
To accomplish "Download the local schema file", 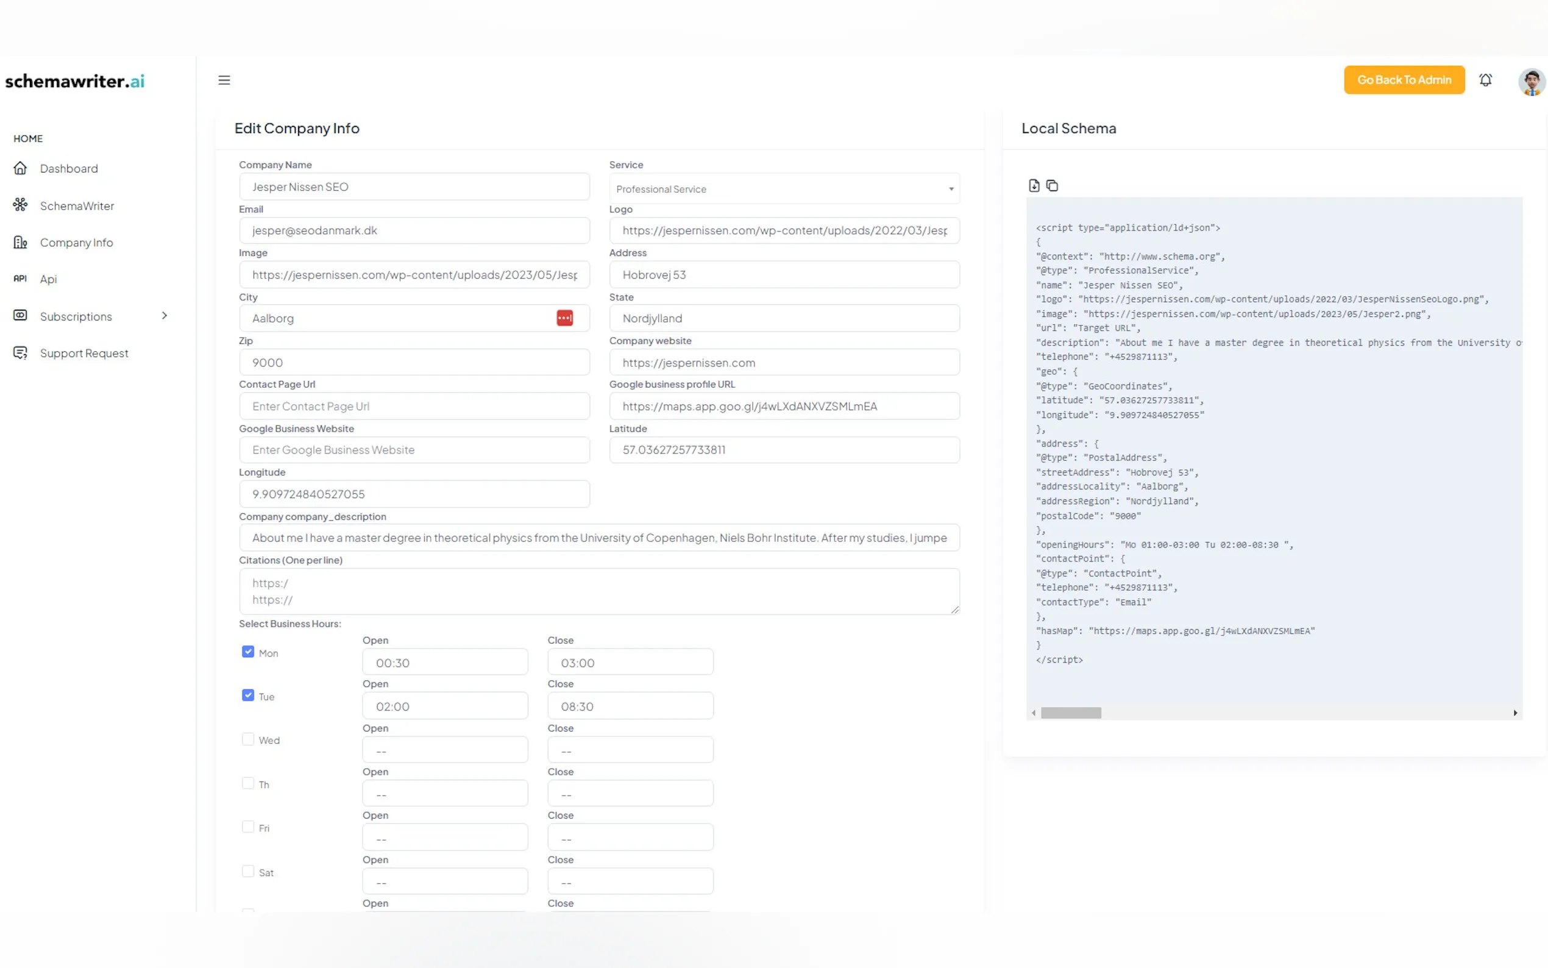I will pyautogui.click(x=1034, y=186).
